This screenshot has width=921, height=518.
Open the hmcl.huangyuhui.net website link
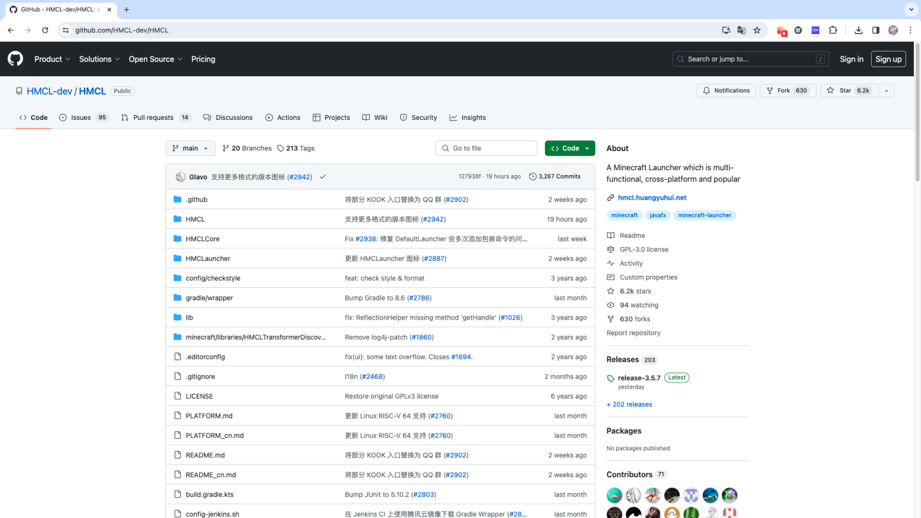(652, 197)
